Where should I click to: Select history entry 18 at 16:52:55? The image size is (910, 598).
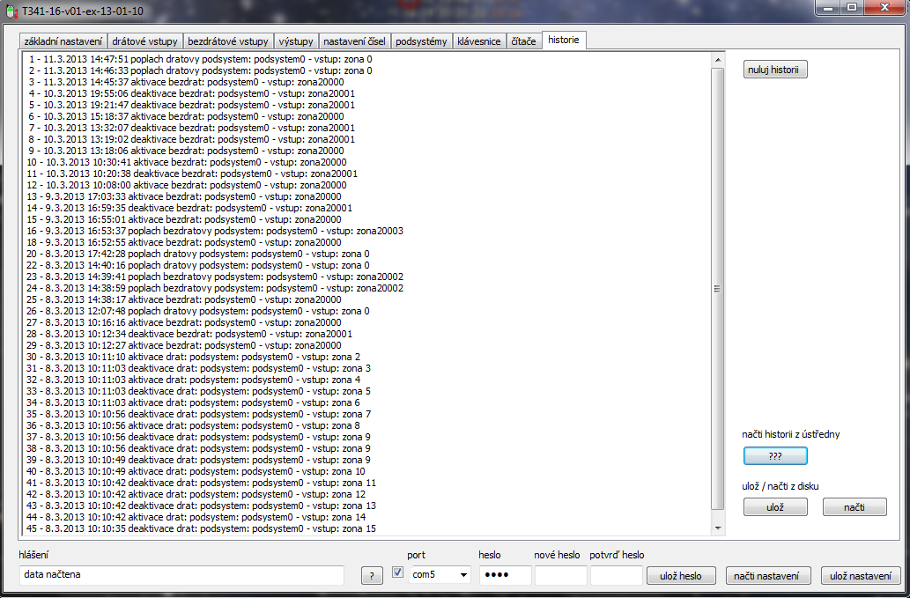point(184,242)
